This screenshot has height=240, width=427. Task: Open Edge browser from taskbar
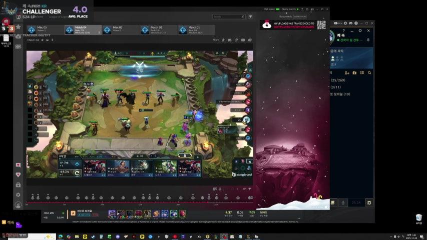(x=61, y=236)
